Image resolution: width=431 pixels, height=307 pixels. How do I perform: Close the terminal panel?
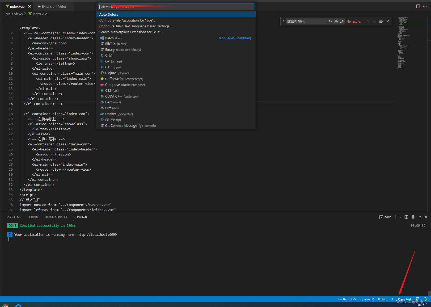pos(426,217)
